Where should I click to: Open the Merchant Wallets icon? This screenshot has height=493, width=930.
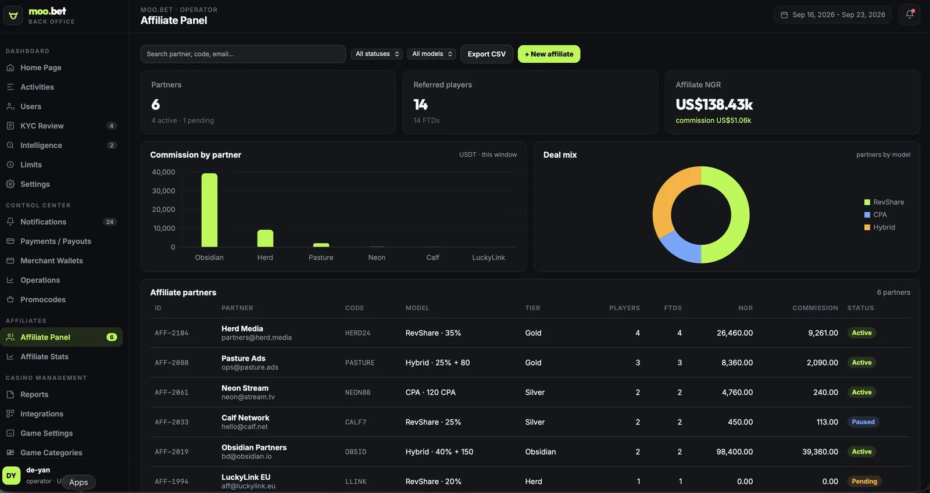pyautogui.click(x=10, y=260)
